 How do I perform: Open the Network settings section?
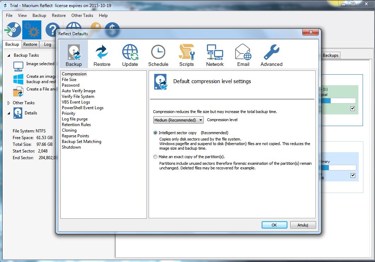click(x=215, y=55)
